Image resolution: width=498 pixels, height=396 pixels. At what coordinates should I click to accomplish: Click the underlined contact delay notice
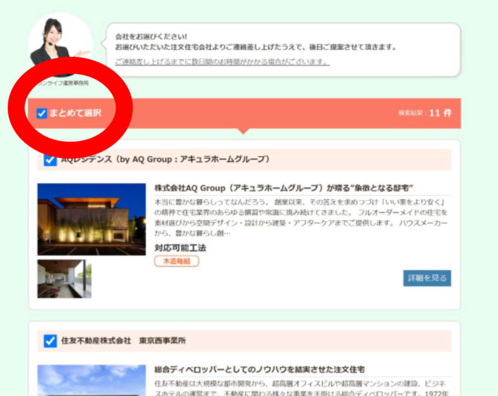(x=222, y=62)
